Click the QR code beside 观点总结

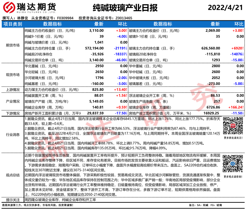(x=233, y=165)
